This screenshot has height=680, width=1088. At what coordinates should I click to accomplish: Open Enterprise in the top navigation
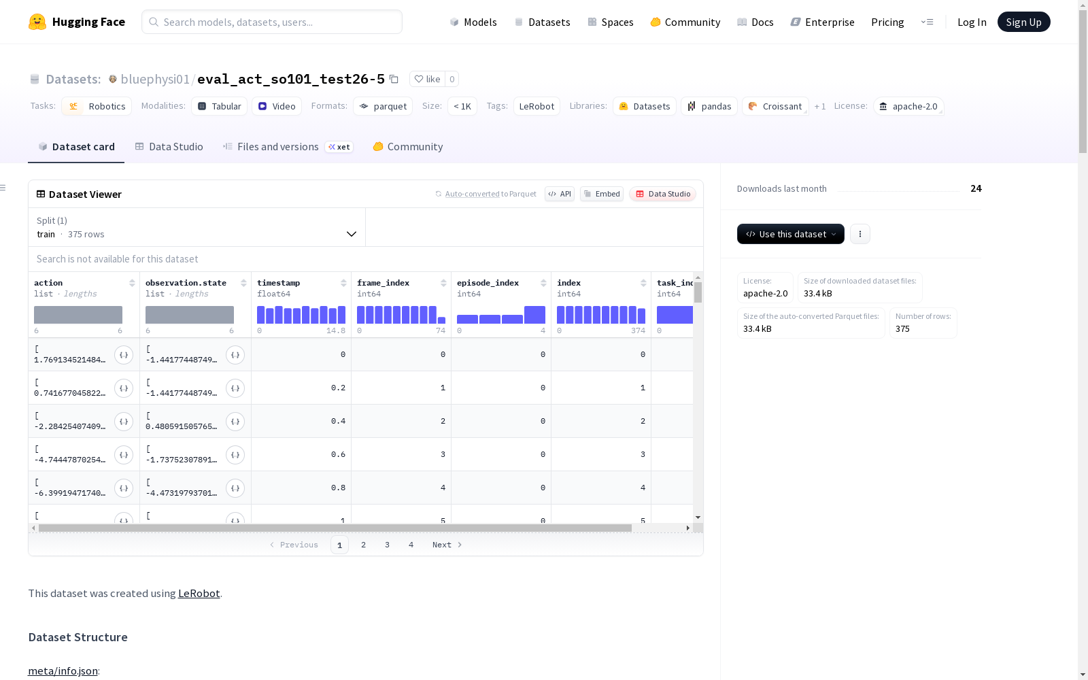click(823, 22)
